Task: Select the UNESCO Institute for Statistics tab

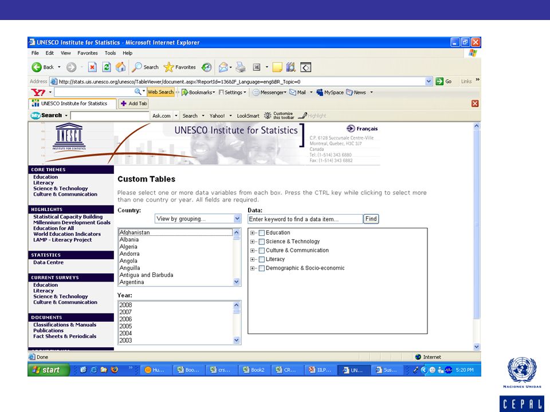Action: 72,104
